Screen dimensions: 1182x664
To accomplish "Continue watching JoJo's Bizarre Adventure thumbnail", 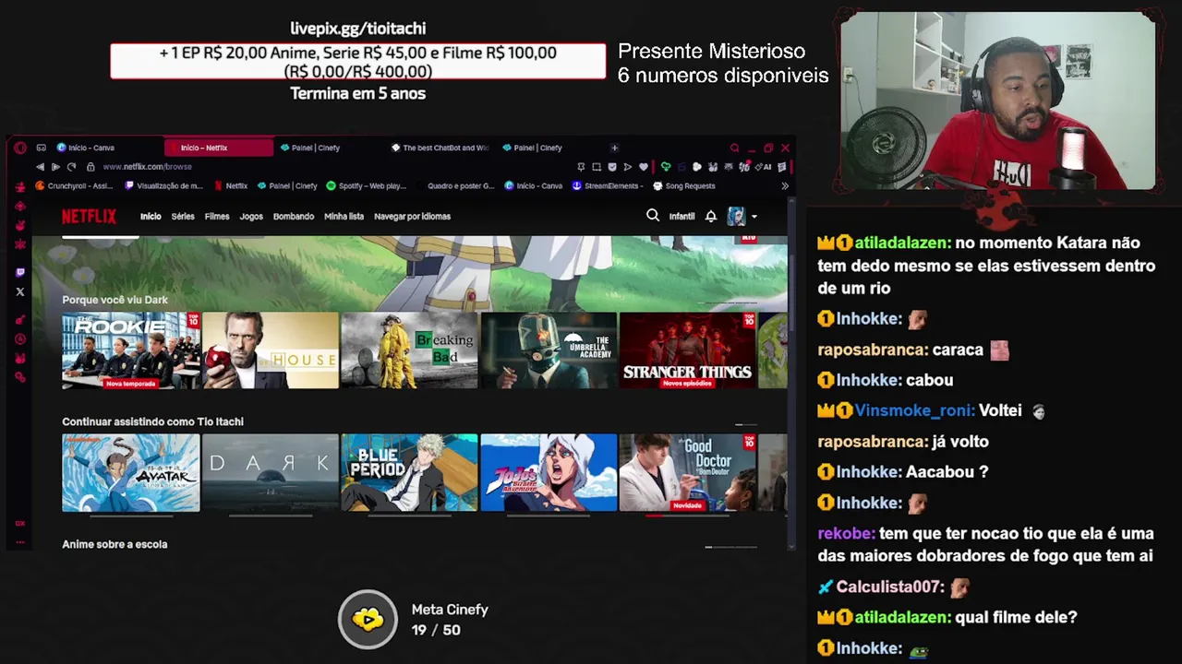I will (549, 472).
